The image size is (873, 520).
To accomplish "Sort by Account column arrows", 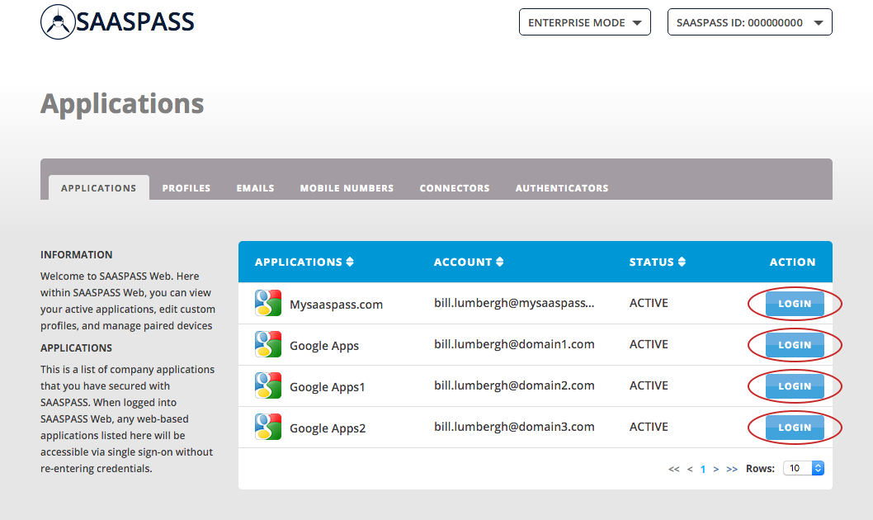I will pos(500,262).
